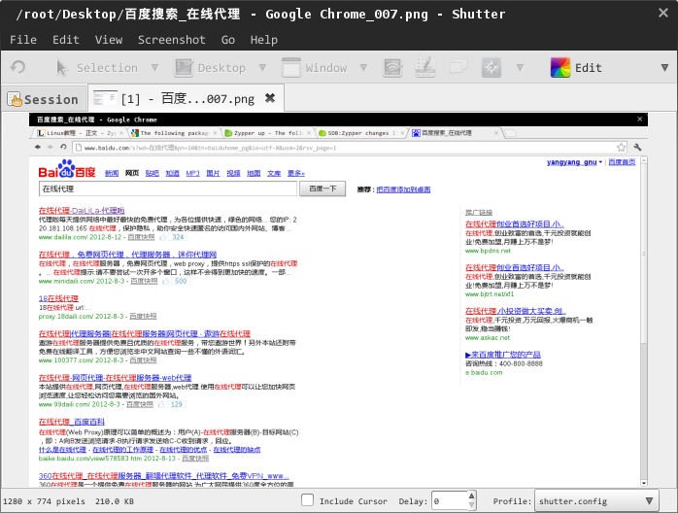
Task: Click the window section capture icon
Action: (392, 68)
